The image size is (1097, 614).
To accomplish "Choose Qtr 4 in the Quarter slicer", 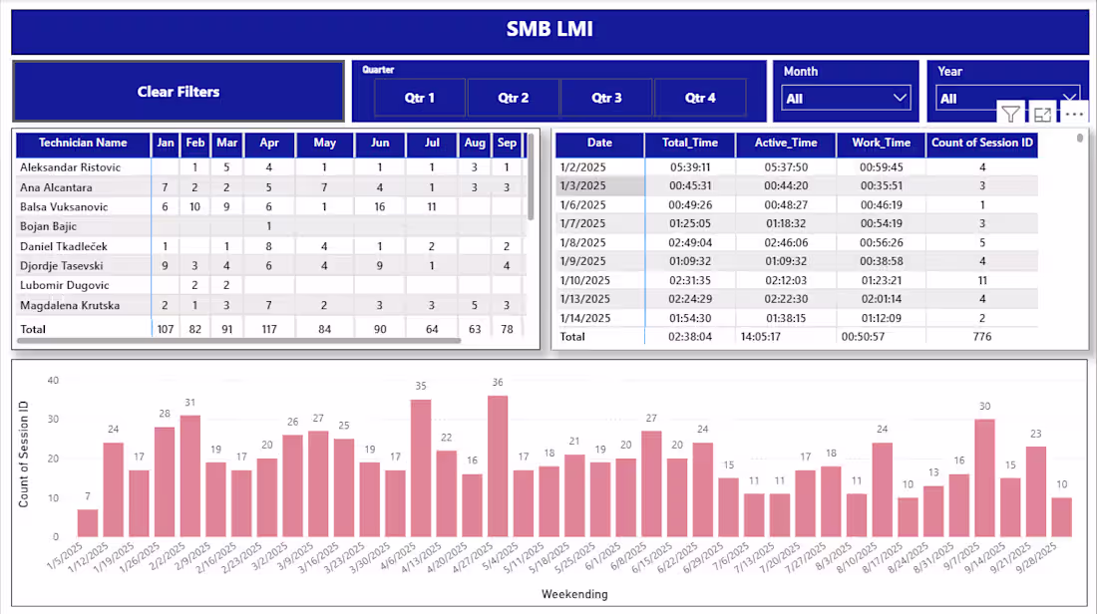I will (x=700, y=98).
